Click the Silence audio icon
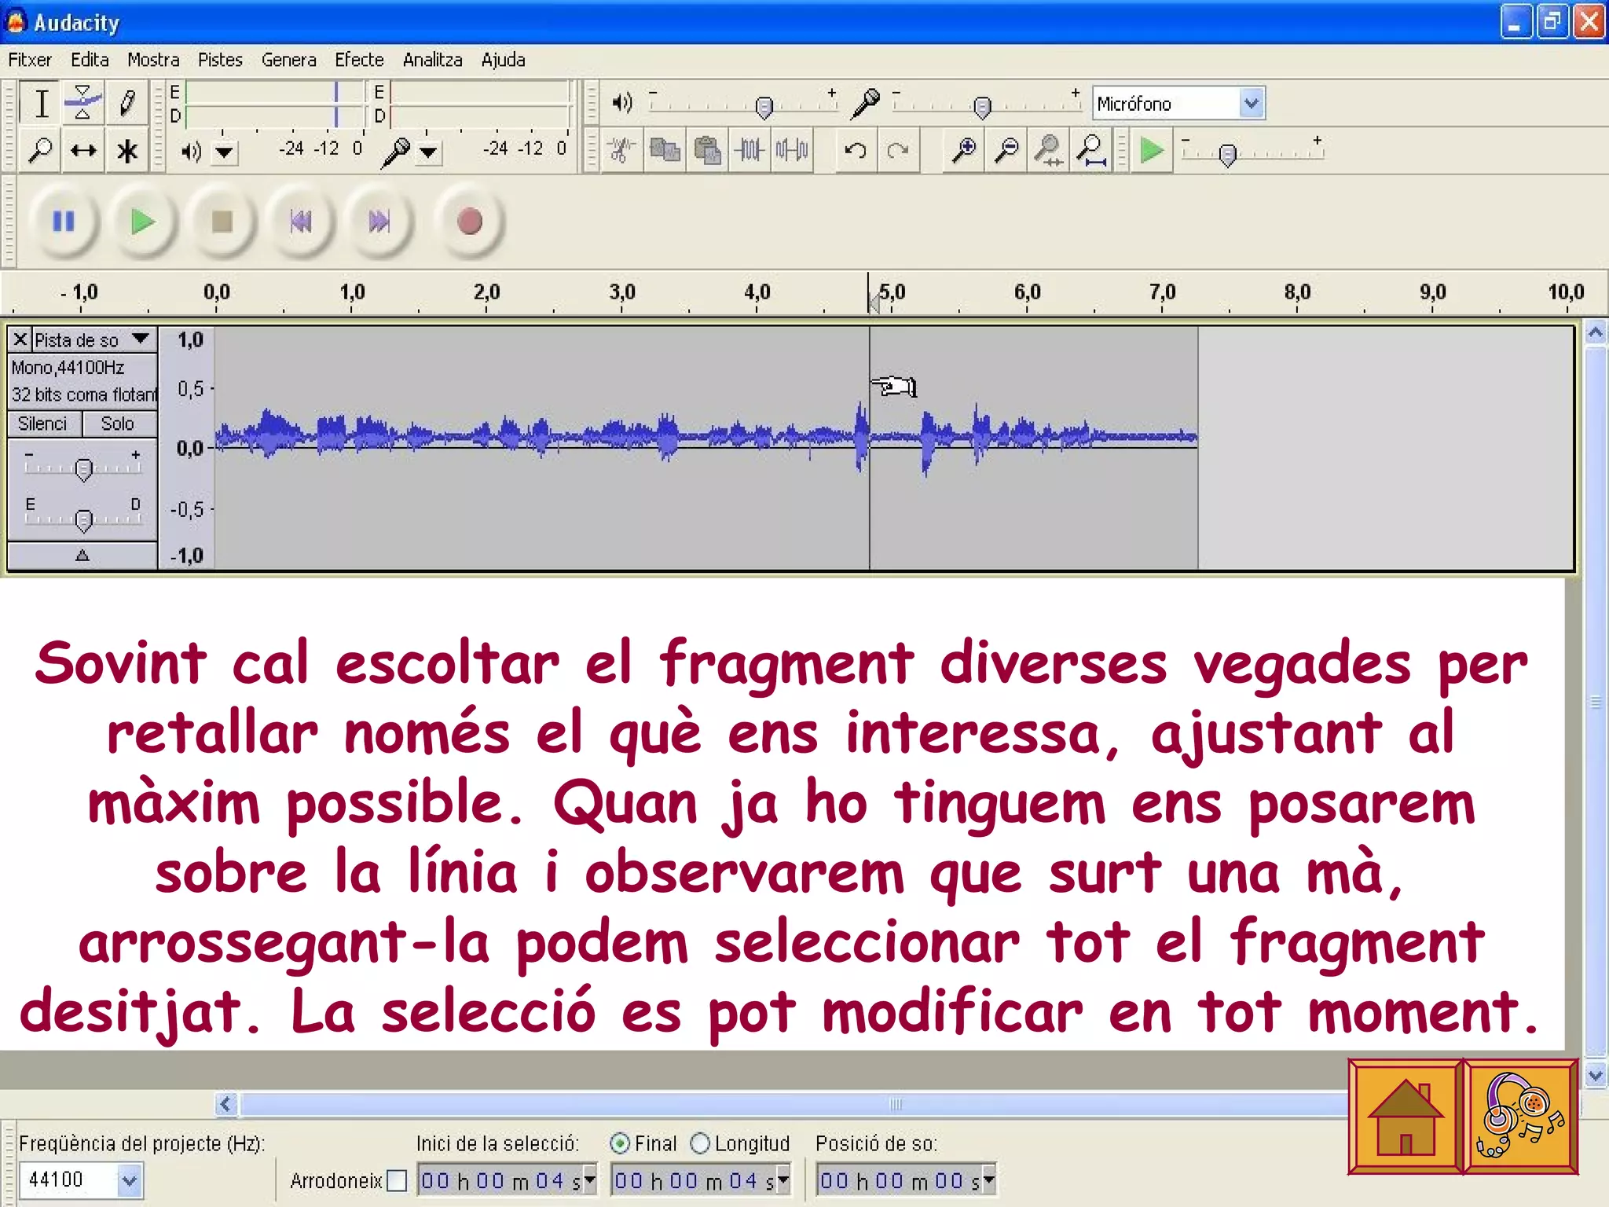This screenshot has width=1609, height=1207. tap(791, 149)
